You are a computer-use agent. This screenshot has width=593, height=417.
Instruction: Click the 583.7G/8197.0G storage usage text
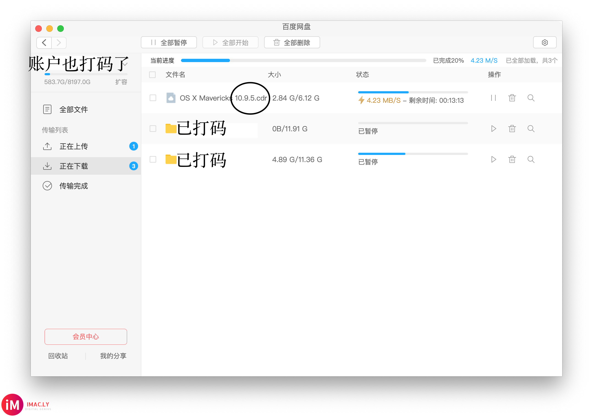(x=67, y=82)
